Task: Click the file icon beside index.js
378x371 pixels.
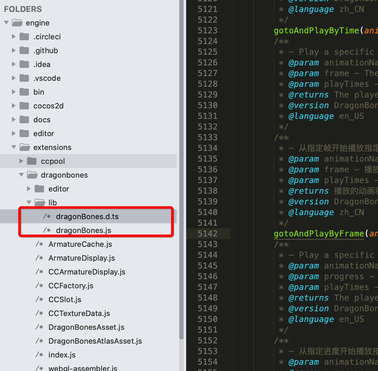Action: (39, 355)
